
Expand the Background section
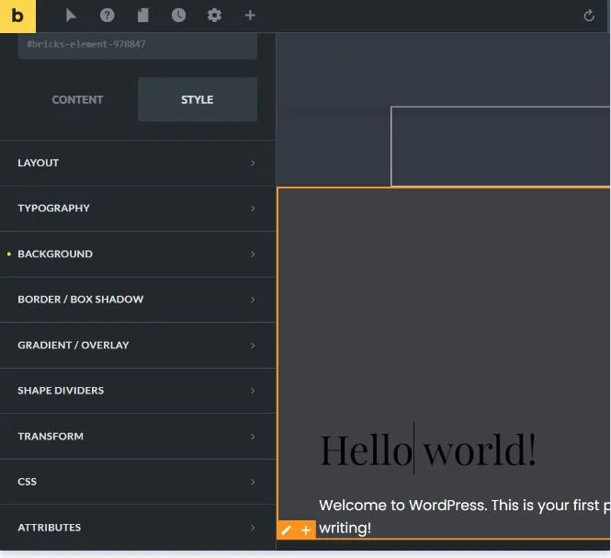tap(138, 255)
